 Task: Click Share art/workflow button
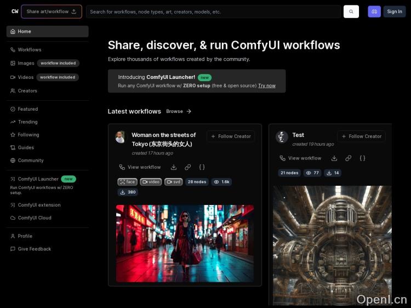(x=52, y=12)
